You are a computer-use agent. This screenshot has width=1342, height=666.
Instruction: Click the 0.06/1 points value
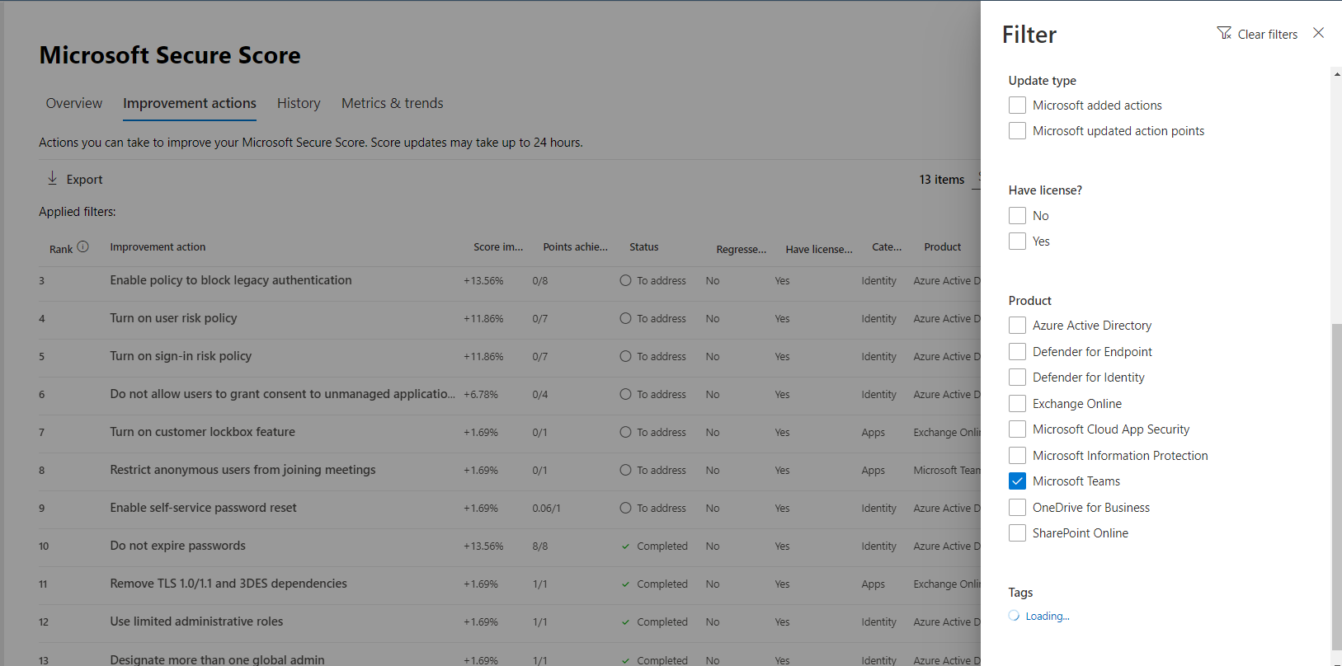coord(546,509)
